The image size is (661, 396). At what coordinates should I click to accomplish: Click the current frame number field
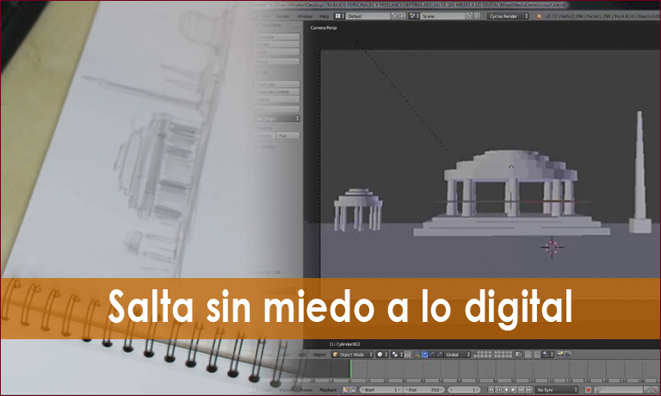(464, 390)
